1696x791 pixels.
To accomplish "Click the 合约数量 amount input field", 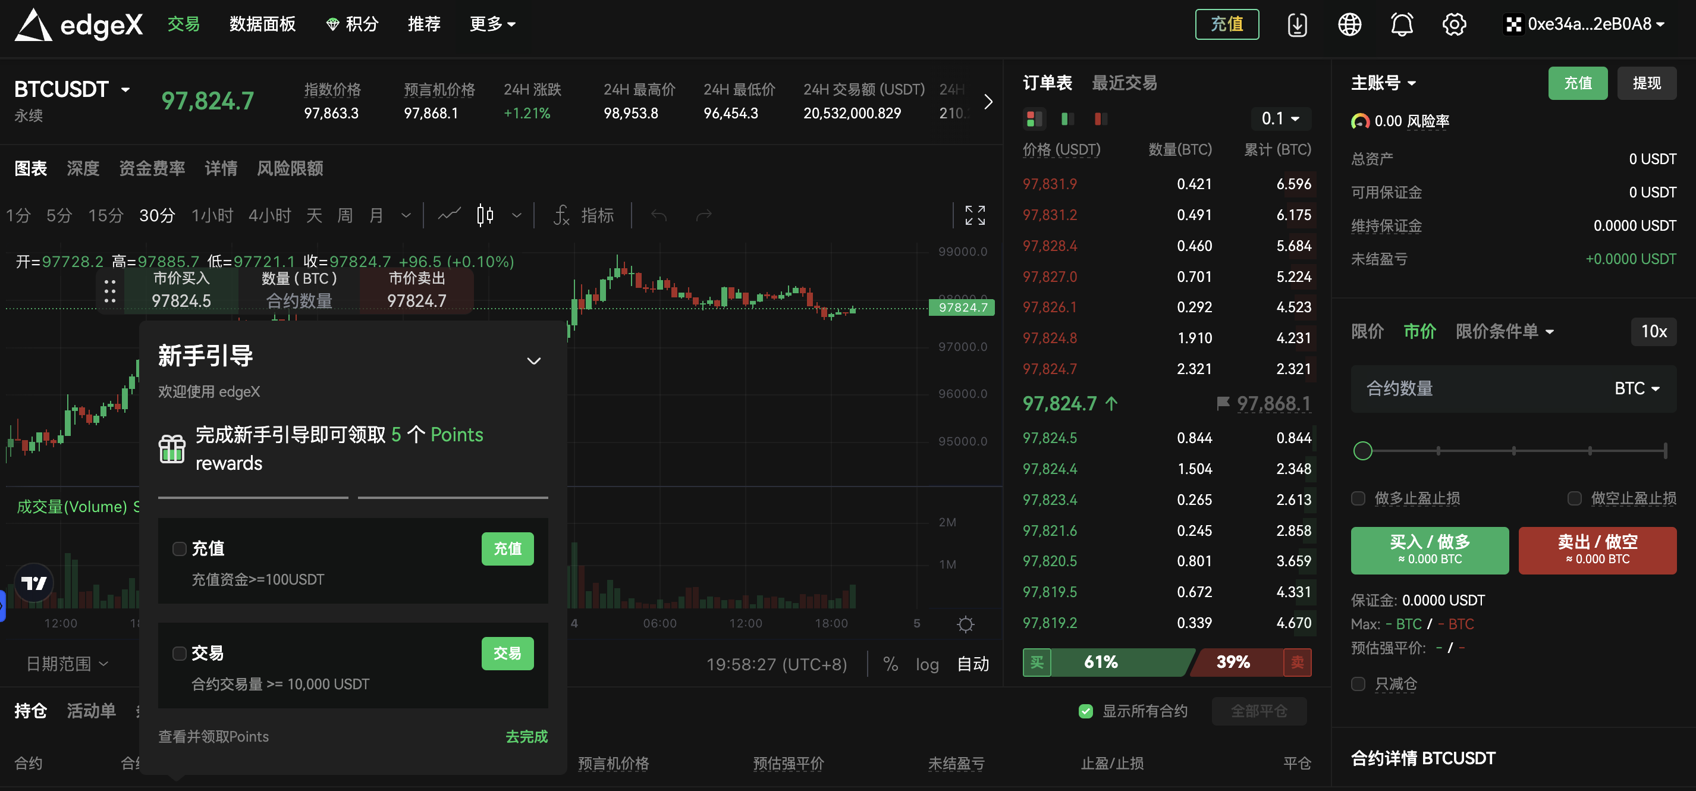I will 1513,388.
